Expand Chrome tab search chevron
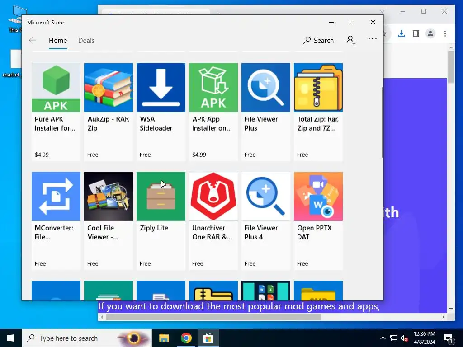The width and height of the screenshot is (463, 347). (x=382, y=11)
